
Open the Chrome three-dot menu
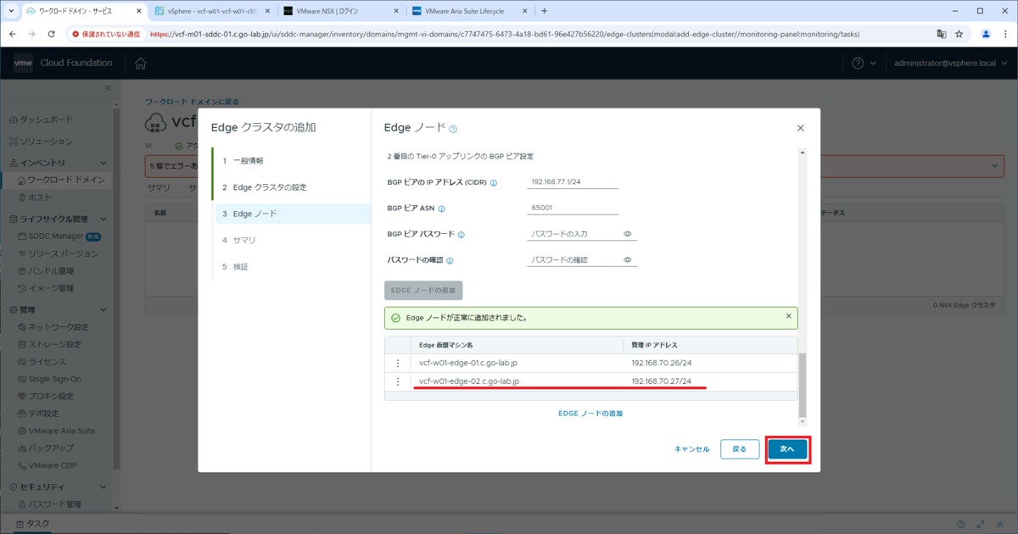(x=1005, y=34)
